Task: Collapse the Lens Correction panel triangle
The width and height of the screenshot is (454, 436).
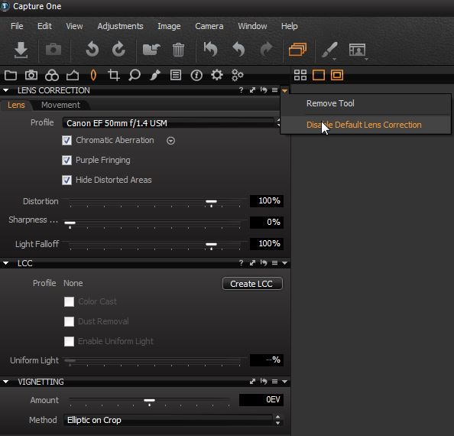Action: (x=5, y=90)
